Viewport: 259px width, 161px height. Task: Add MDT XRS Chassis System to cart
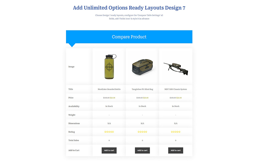(176, 151)
